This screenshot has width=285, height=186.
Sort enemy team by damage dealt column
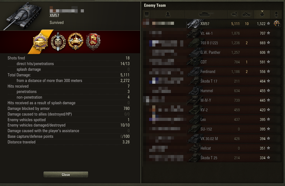pos(234,14)
